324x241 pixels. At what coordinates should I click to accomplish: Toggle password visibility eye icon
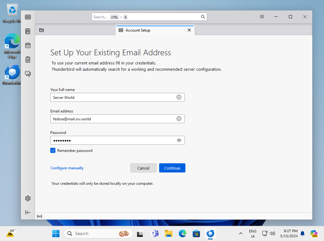coord(179,140)
